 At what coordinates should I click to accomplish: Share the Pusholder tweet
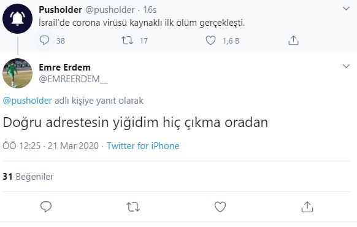point(293,40)
